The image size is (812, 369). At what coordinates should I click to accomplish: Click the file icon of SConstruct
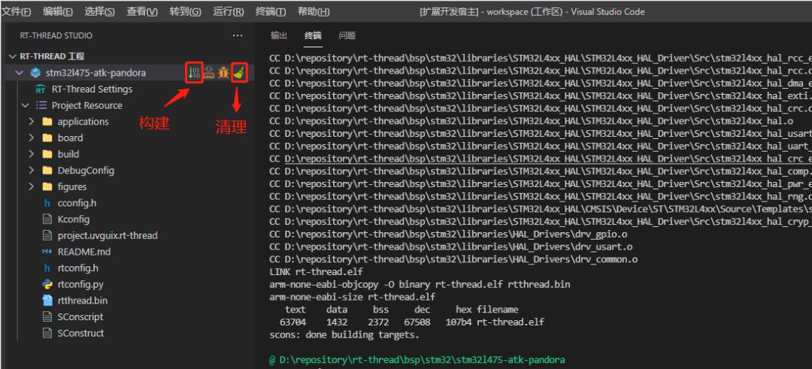[x=47, y=333]
